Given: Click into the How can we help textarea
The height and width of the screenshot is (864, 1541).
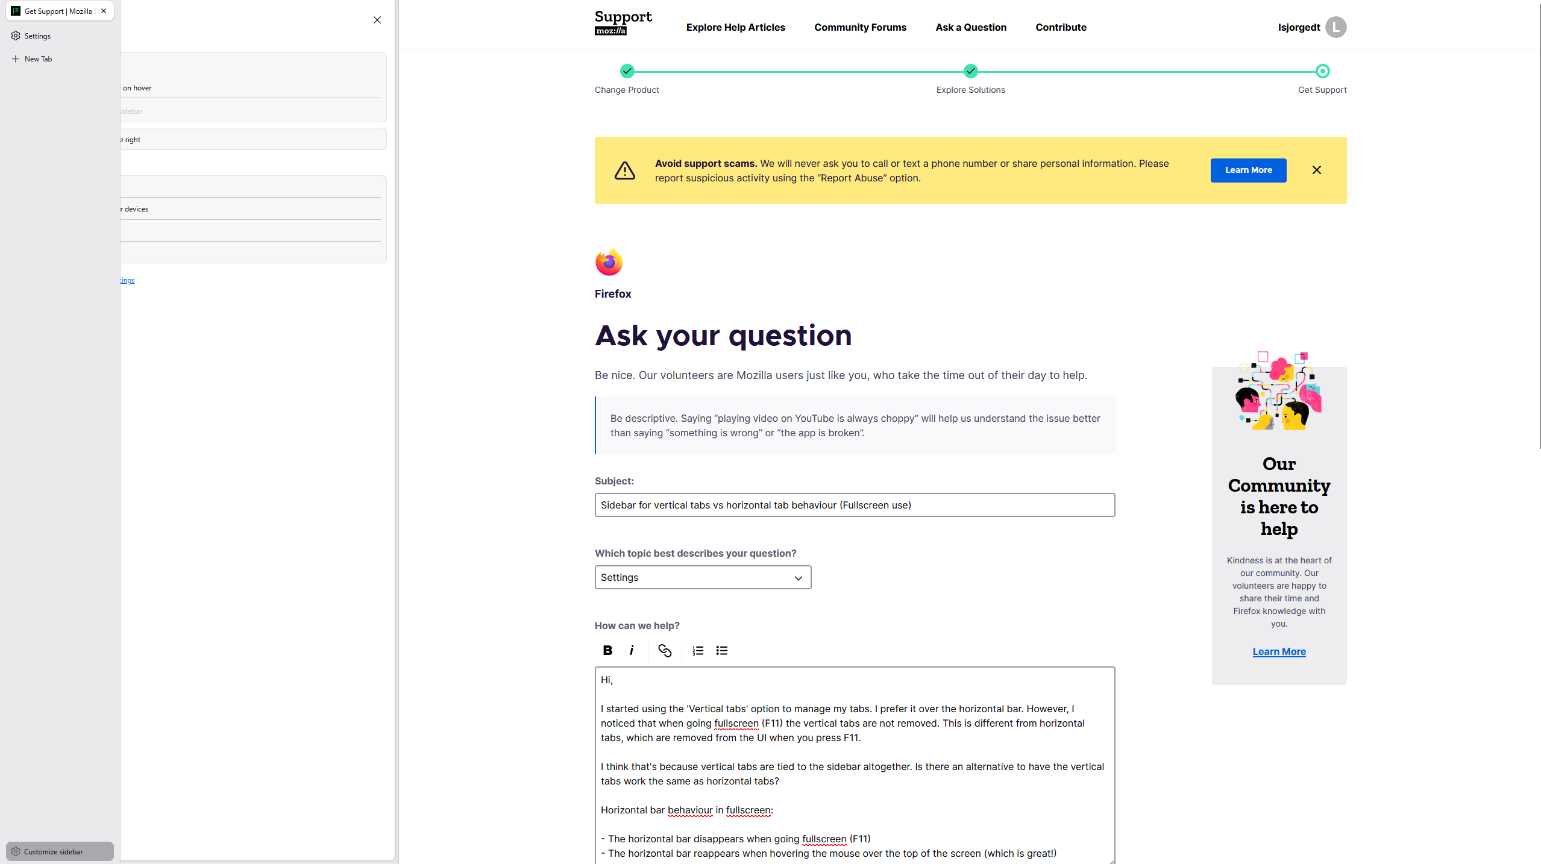Looking at the screenshot, I should click(855, 765).
